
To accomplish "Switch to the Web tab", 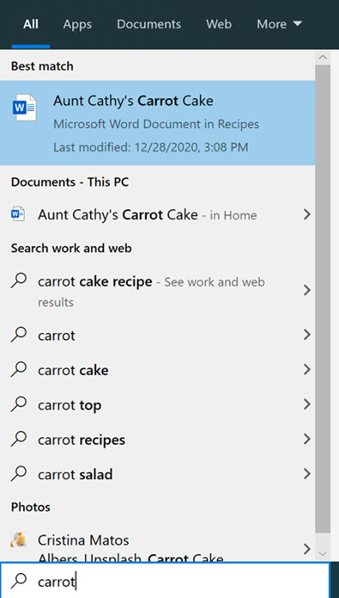I will (219, 24).
